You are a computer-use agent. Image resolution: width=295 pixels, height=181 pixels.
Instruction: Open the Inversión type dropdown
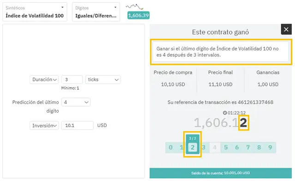(44, 126)
